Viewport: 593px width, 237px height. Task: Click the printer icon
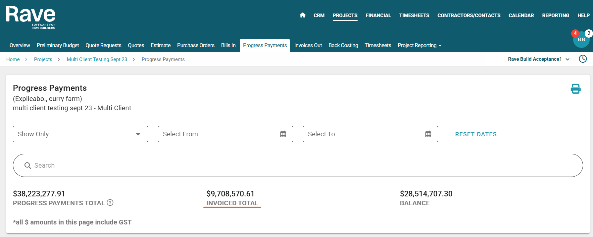(x=575, y=89)
